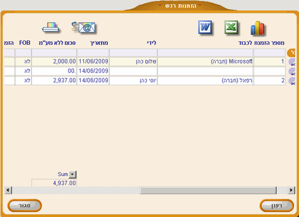The image size is (299, 217).
Task: Click scrollbar left arrow
Action: (8, 190)
